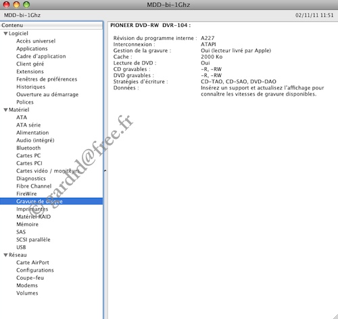Click the split pane divider handle
The width and height of the screenshot is (338, 319).
[105, 171]
